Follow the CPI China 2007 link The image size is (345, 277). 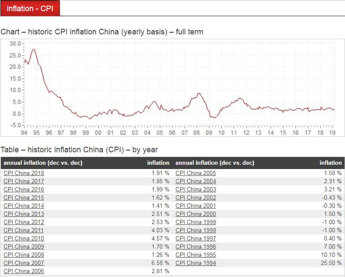[x=24, y=263]
